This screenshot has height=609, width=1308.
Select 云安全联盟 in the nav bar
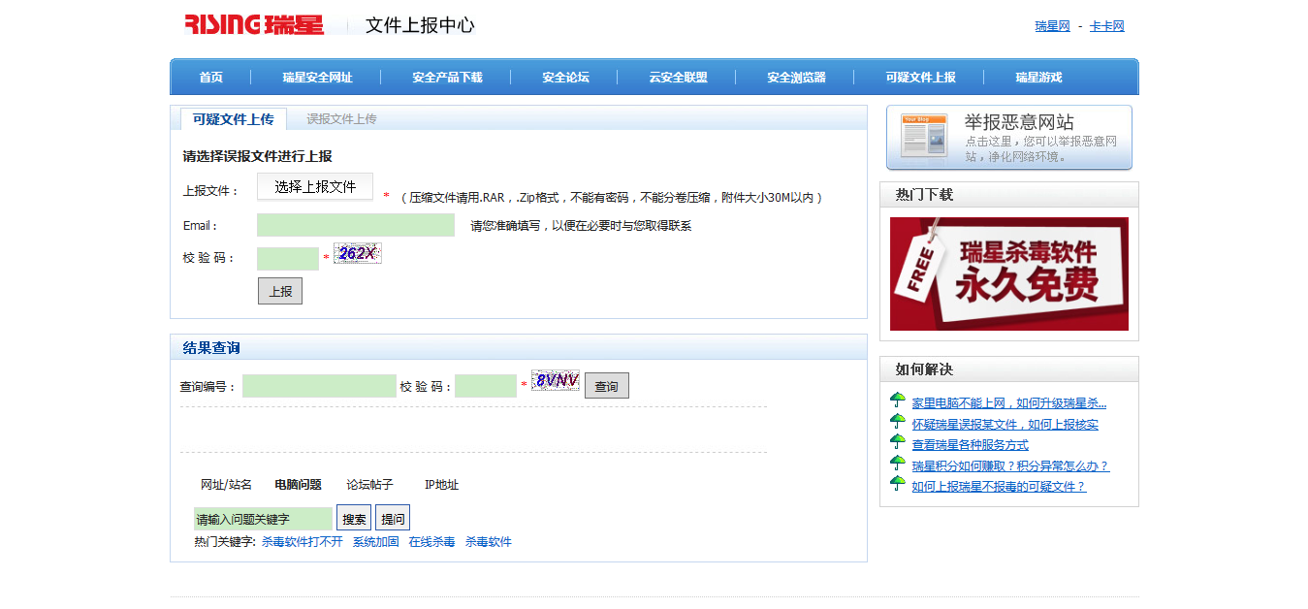678,78
